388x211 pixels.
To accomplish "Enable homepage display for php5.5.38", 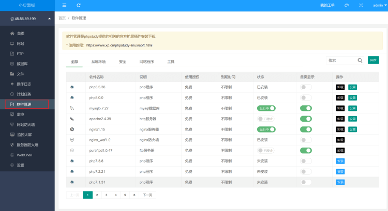I will (x=306, y=87).
